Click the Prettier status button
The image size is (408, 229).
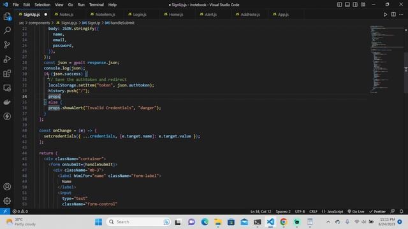pos(377,211)
